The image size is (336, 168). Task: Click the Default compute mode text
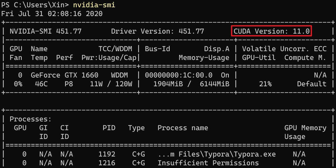point(312,84)
